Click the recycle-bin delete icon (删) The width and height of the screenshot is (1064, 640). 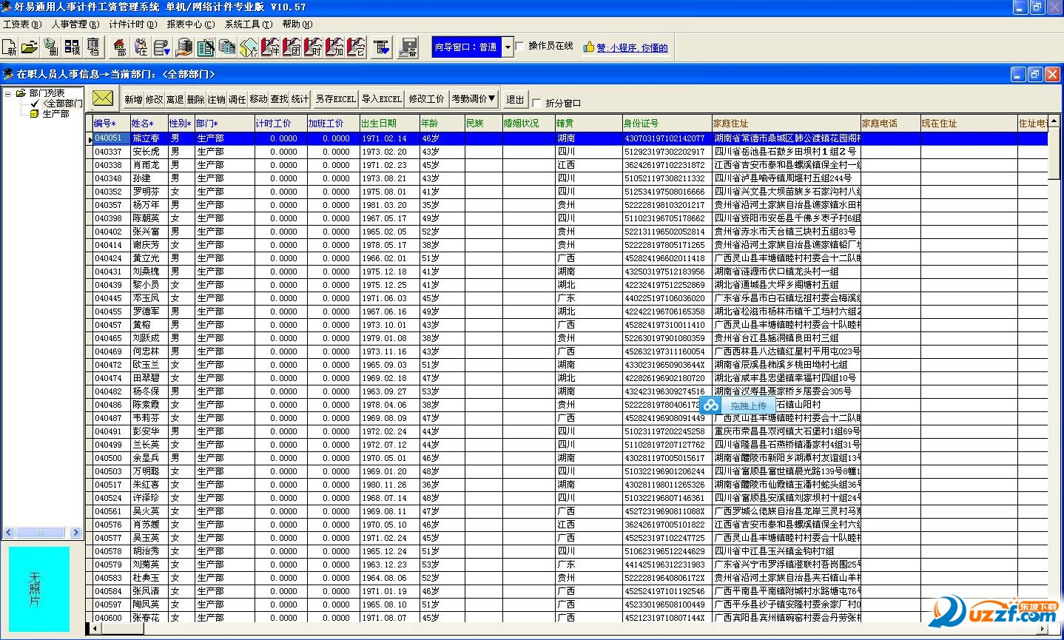click(x=51, y=47)
